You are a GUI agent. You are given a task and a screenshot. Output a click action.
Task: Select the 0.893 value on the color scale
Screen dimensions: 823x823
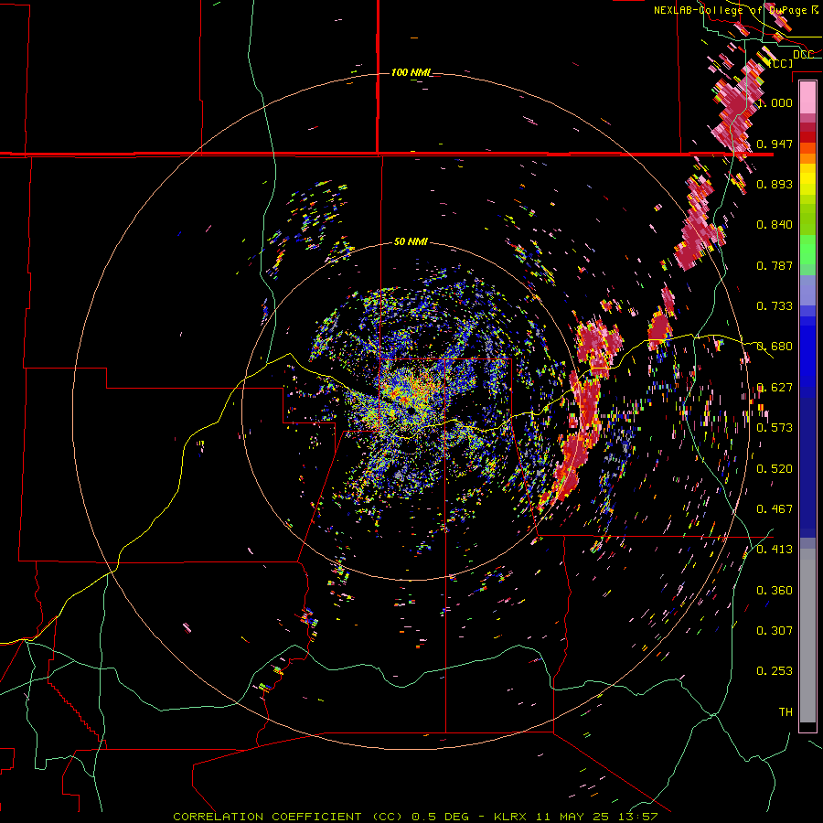pos(775,184)
